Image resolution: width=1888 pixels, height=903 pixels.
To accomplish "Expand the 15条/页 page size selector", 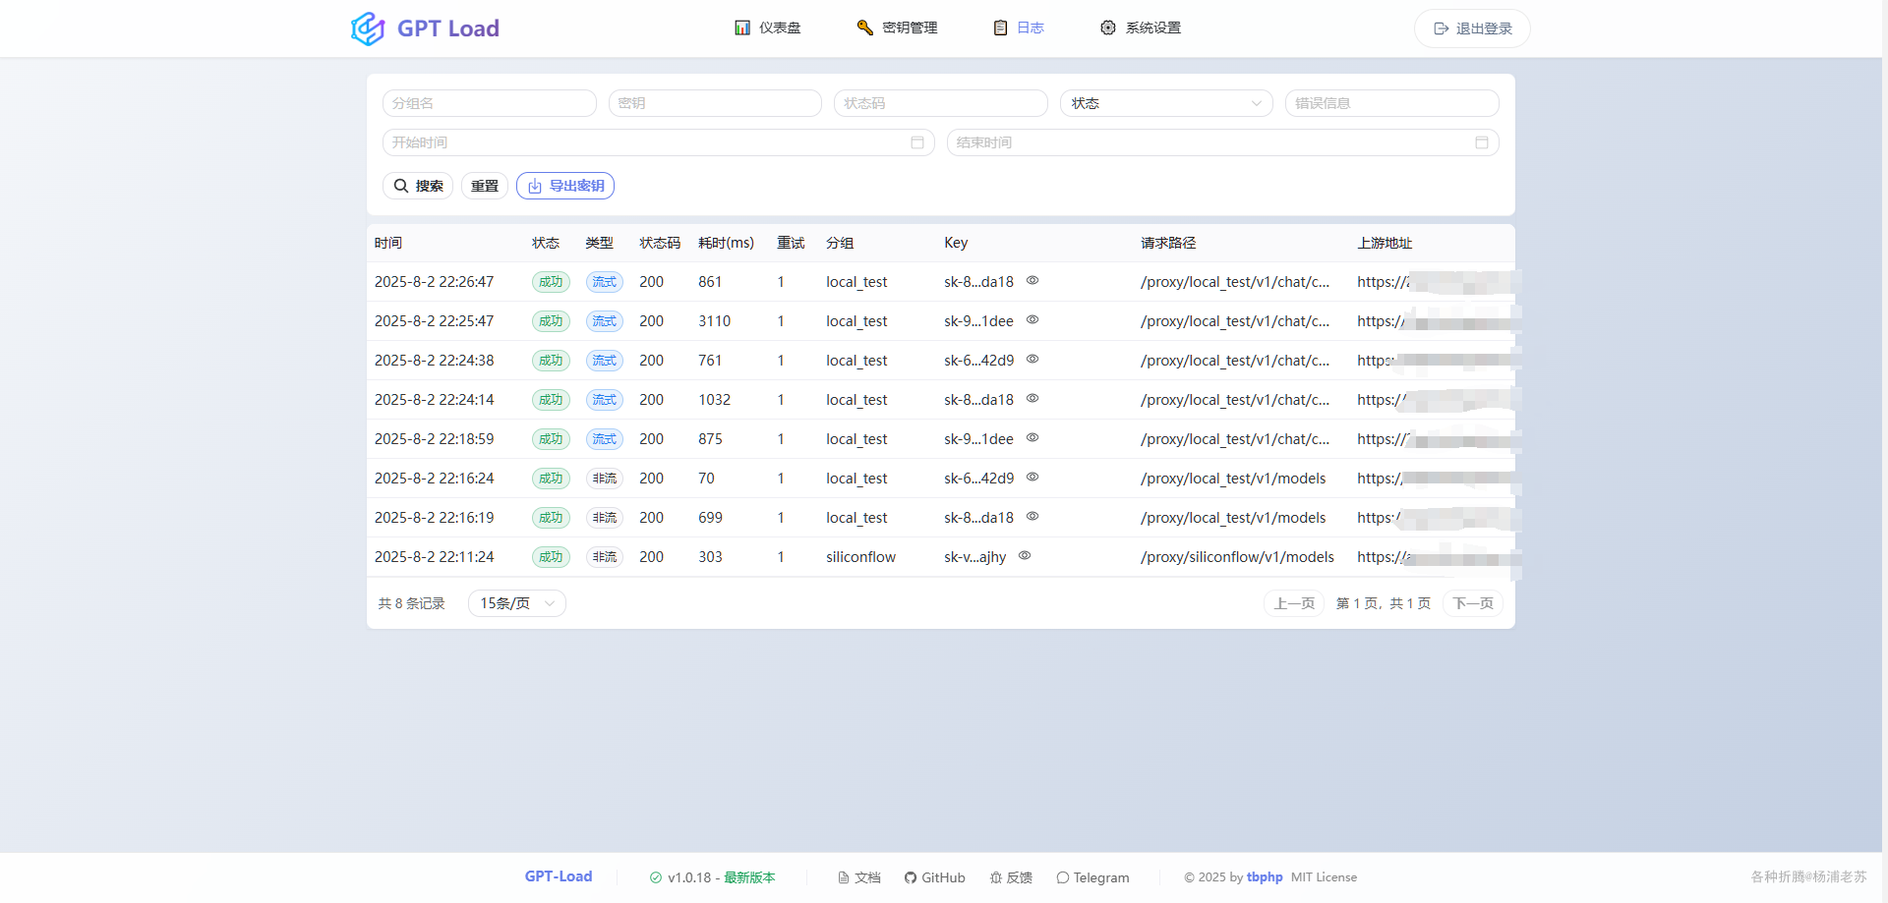I will 516,603.
